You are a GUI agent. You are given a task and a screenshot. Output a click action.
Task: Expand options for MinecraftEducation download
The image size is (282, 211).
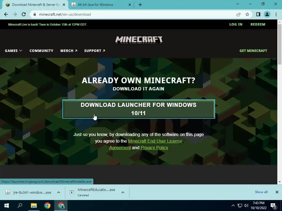(123, 192)
